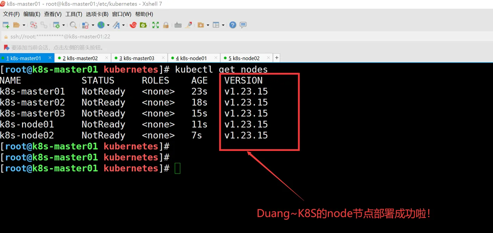The height and width of the screenshot is (233, 493).
Task: Click the ROLES column header text
Action: 156,80
